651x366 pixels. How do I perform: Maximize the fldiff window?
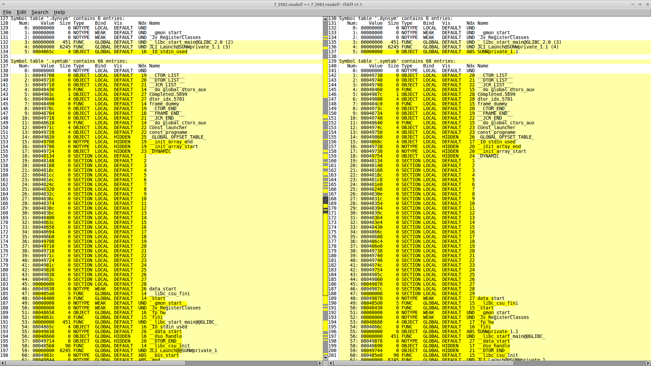(640, 4)
